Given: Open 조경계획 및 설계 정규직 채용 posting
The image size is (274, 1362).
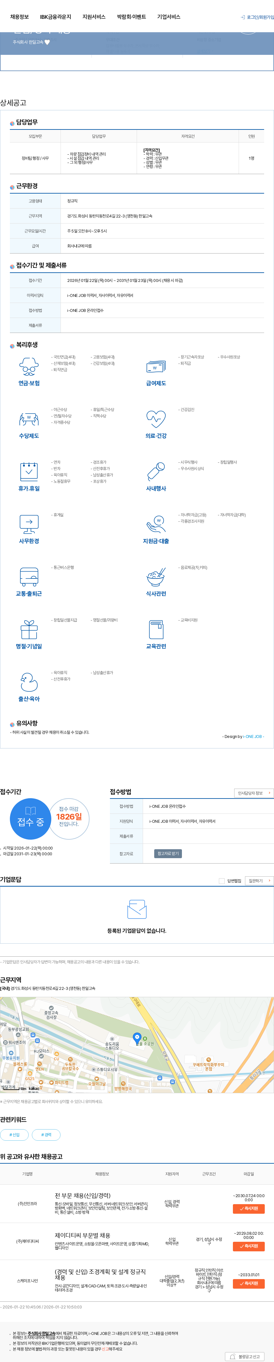Looking at the screenshot, I should coord(100,1275).
